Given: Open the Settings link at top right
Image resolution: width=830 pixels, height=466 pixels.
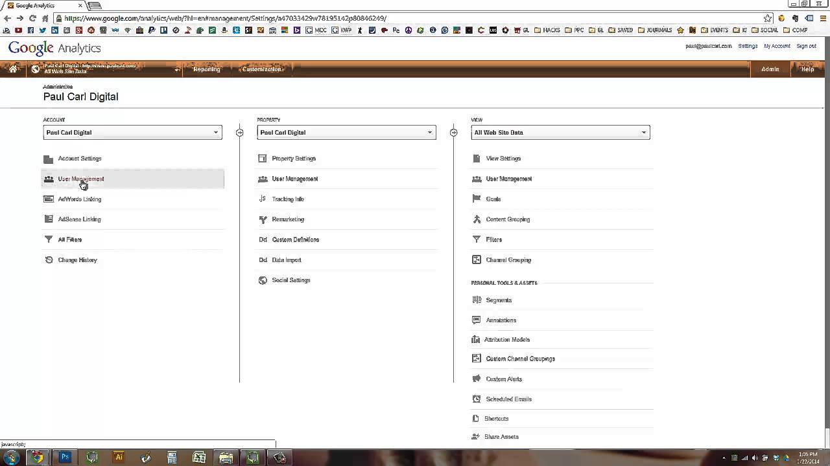Looking at the screenshot, I should [748, 47].
